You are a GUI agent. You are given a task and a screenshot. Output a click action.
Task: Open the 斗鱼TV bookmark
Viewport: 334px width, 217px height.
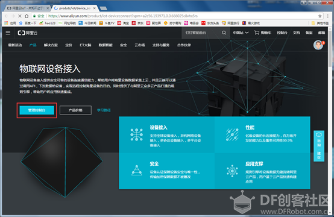click(x=107, y=23)
